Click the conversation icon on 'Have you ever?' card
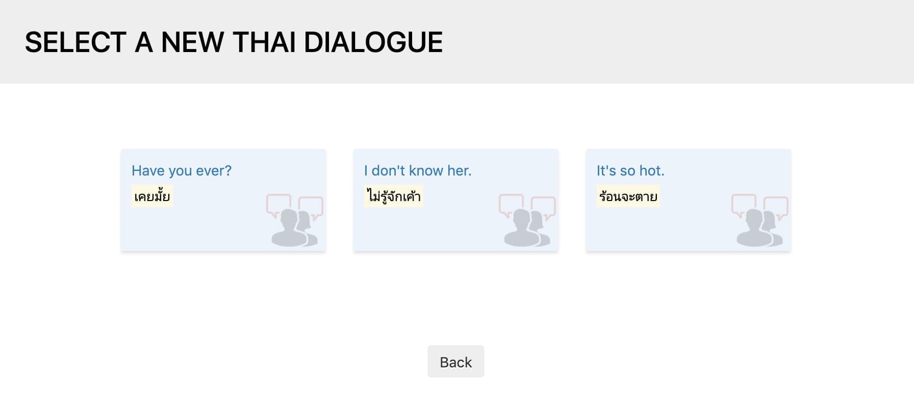The height and width of the screenshot is (398, 914). pyautogui.click(x=294, y=220)
